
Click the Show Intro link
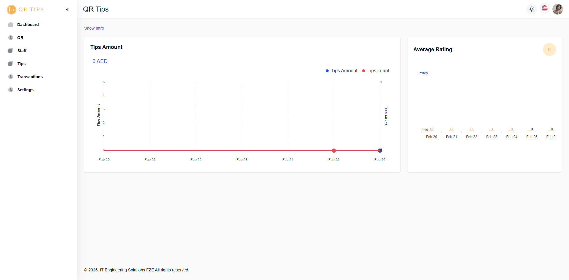click(x=94, y=28)
